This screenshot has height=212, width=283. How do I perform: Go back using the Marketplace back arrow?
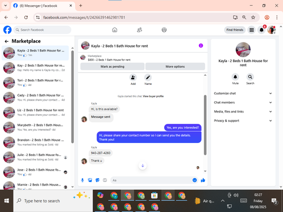pos(7,41)
